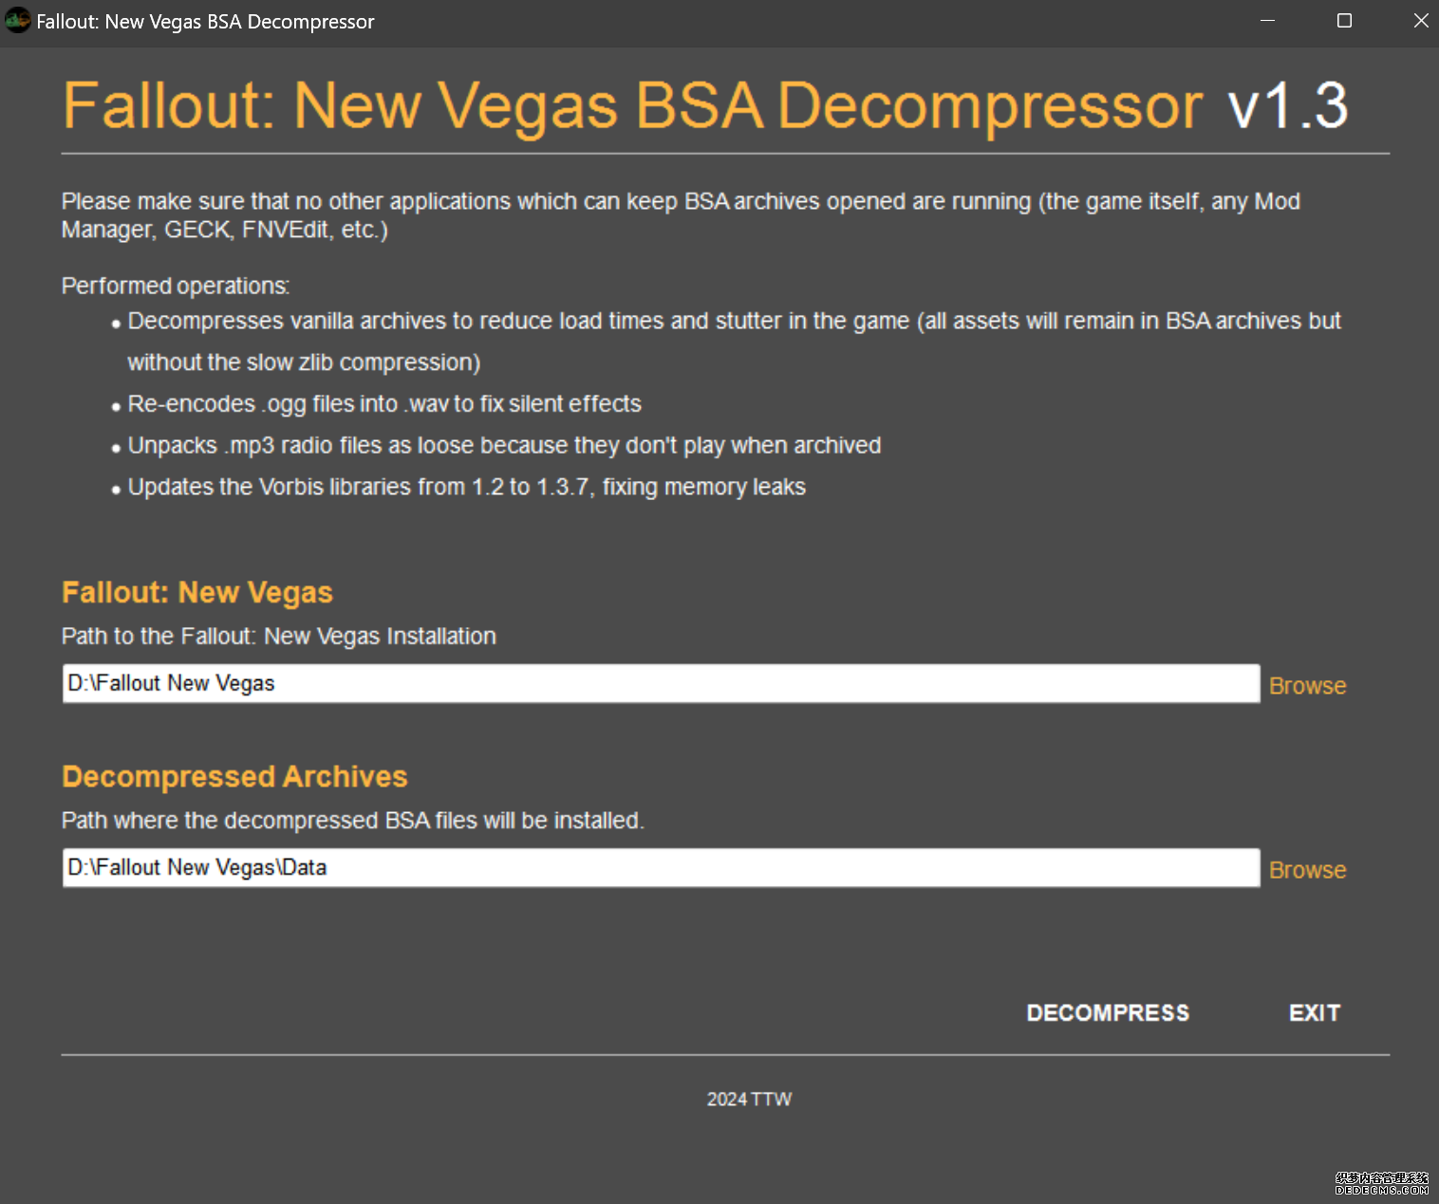Click the Fallout New Vegas installation path field
The width and height of the screenshot is (1439, 1204).
click(x=661, y=683)
